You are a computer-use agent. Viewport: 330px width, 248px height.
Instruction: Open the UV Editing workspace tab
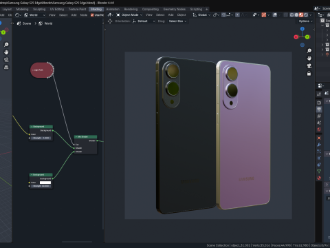click(57, 9)
